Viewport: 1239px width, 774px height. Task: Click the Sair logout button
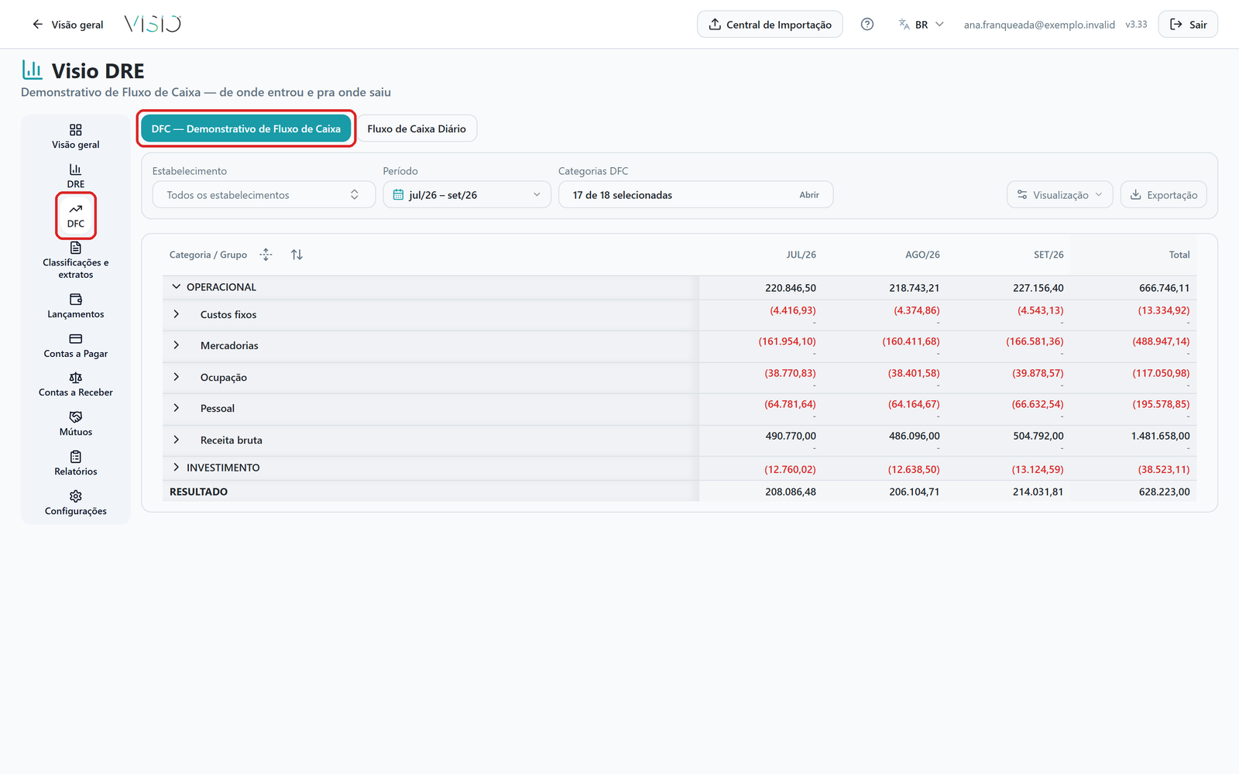tap(1188, 24)
